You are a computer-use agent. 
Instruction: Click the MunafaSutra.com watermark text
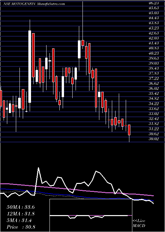click(51, 4)
